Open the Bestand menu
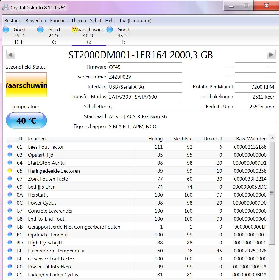 (13, 21)
